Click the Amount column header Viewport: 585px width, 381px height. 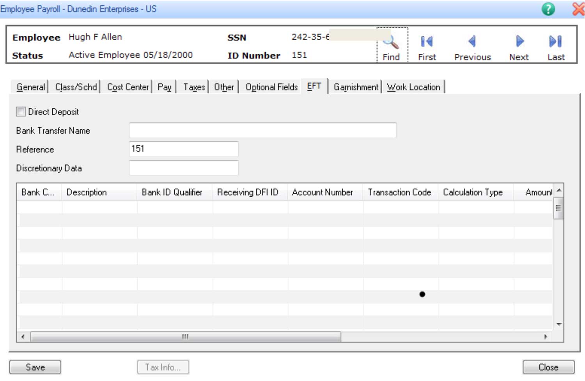coord(533,192)
